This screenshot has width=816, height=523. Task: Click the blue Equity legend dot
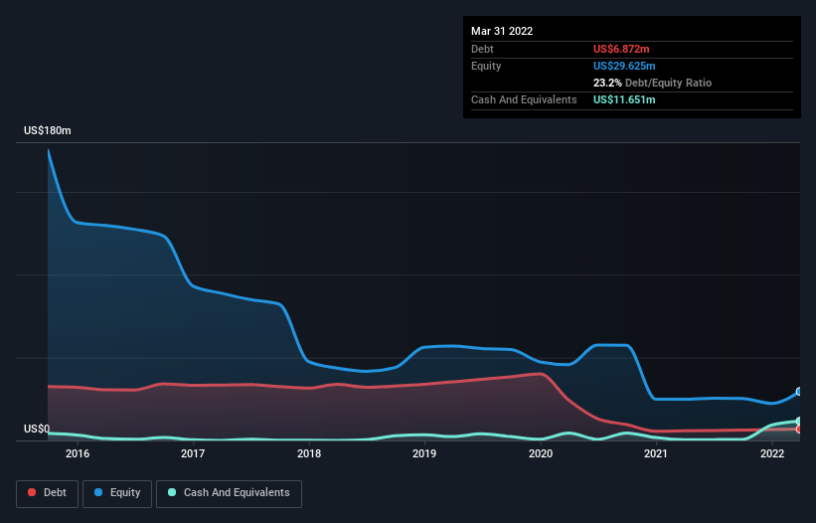98,492
